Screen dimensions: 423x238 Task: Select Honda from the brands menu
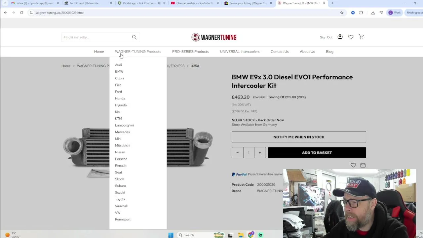(x=120, y=99)
